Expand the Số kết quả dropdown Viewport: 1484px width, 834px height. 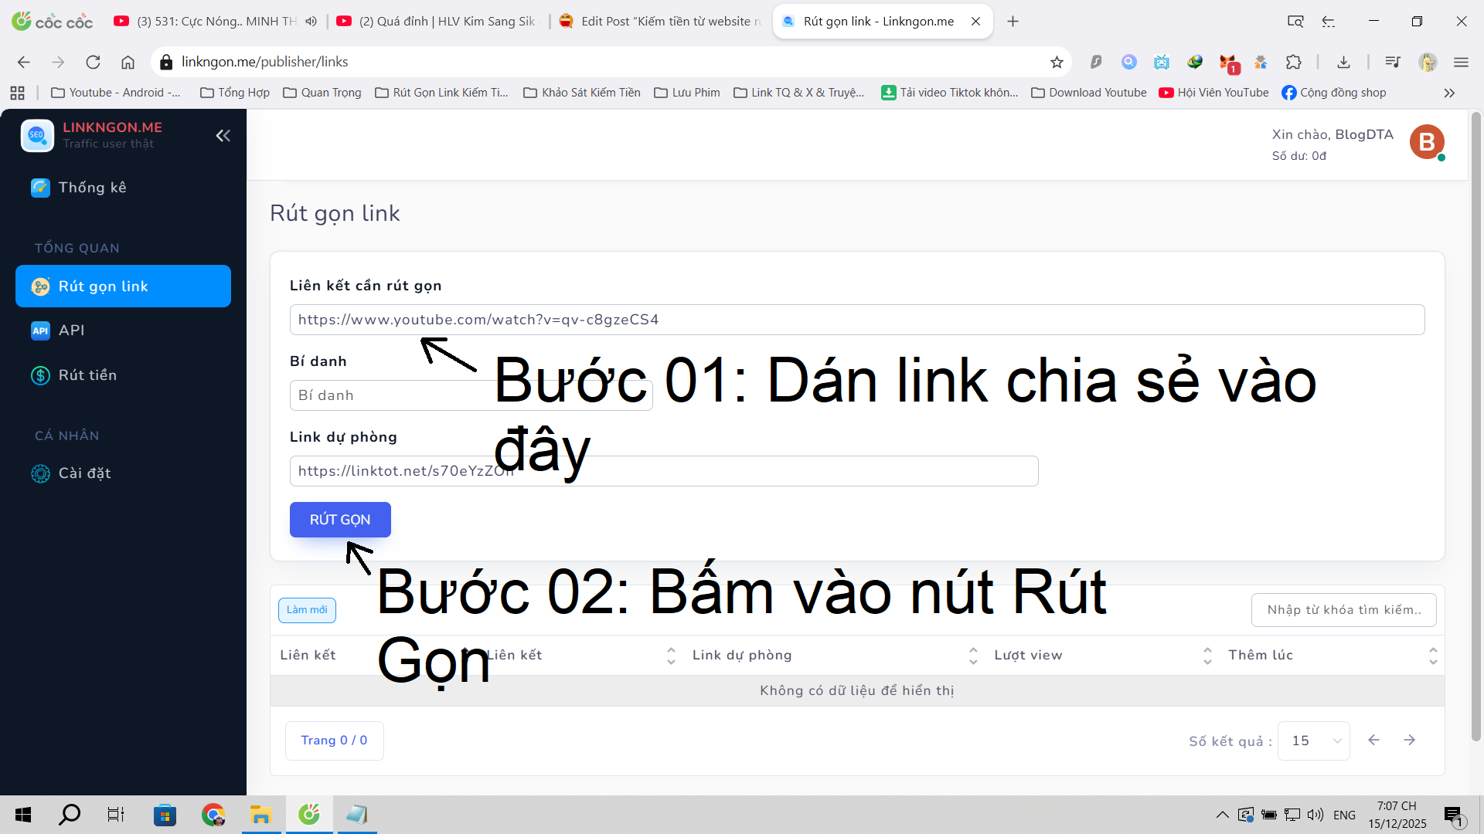(1313, 741)
